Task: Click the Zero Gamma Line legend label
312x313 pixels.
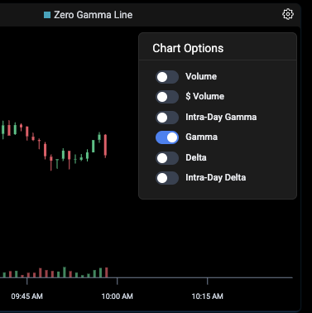Action: [94, 15]
